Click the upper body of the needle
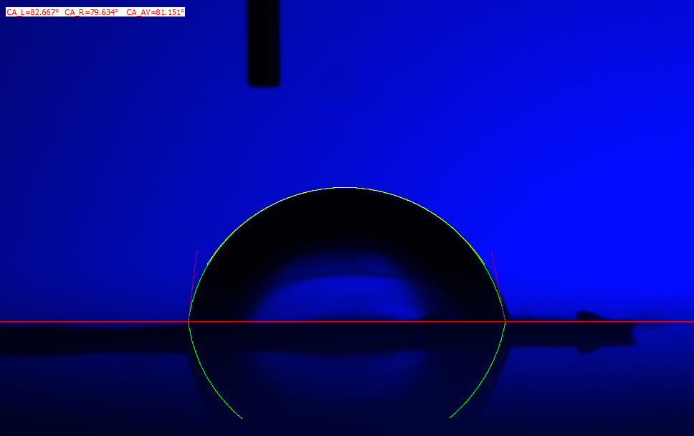 click(264, 29)
